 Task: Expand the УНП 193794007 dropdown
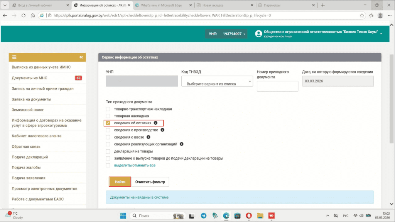226,33
